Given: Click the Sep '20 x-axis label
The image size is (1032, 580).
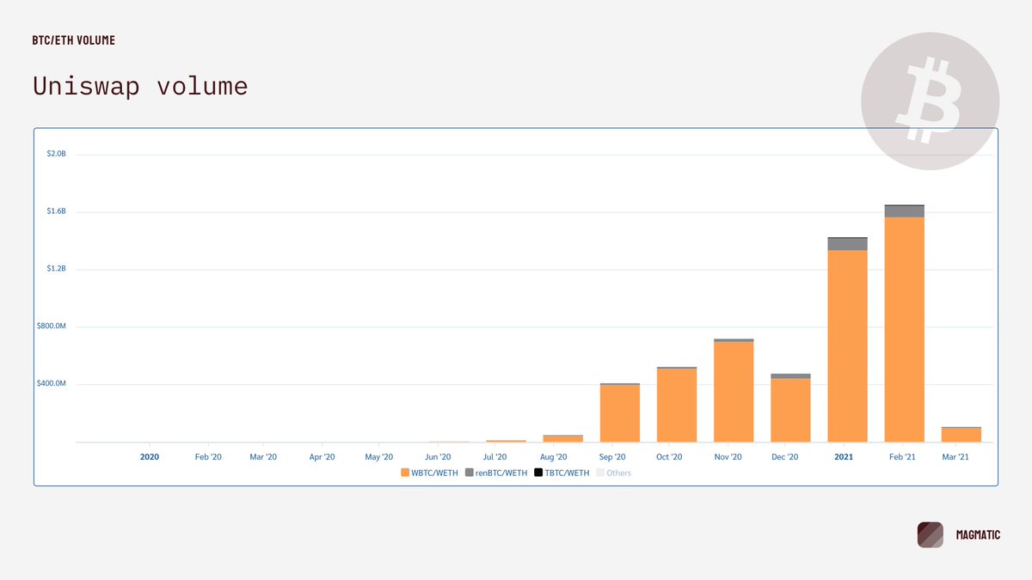Looking at the screenshot, I should [612, 457].
